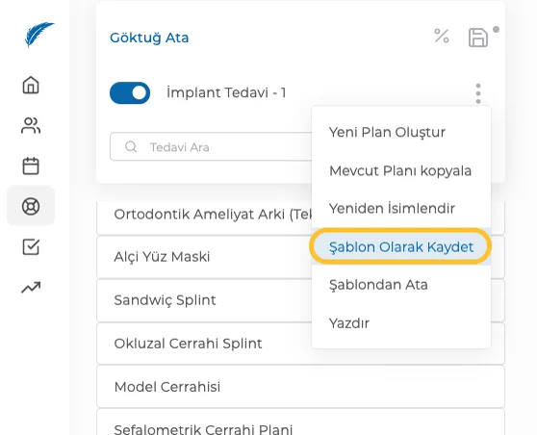This screenshot has height=435, width=537.
Task: Open the three-dot plan options menu
Action: click(x=478, y=93)
